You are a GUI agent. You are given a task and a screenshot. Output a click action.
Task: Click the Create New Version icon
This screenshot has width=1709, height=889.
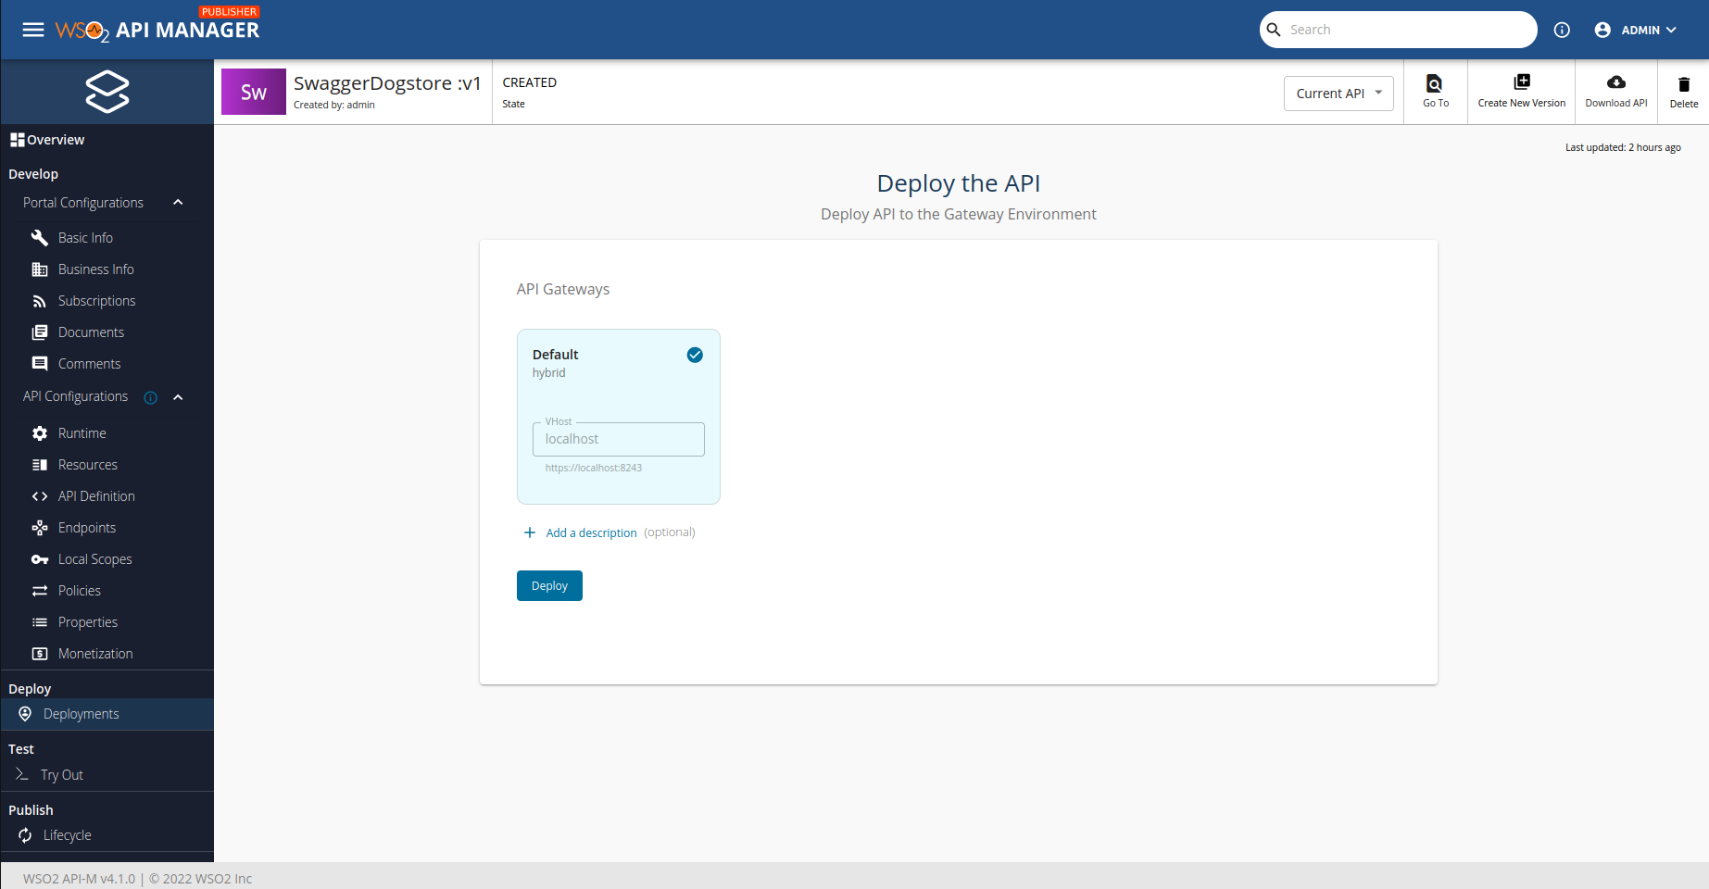1522,81
